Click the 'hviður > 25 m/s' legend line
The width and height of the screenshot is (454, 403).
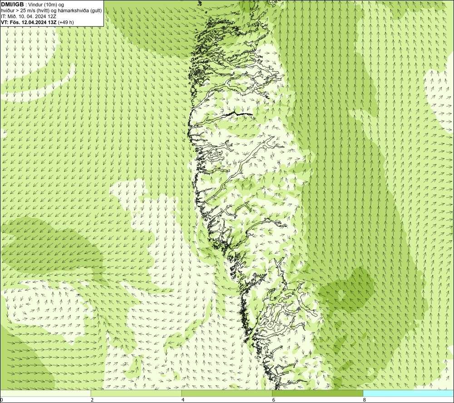point(52,11)
